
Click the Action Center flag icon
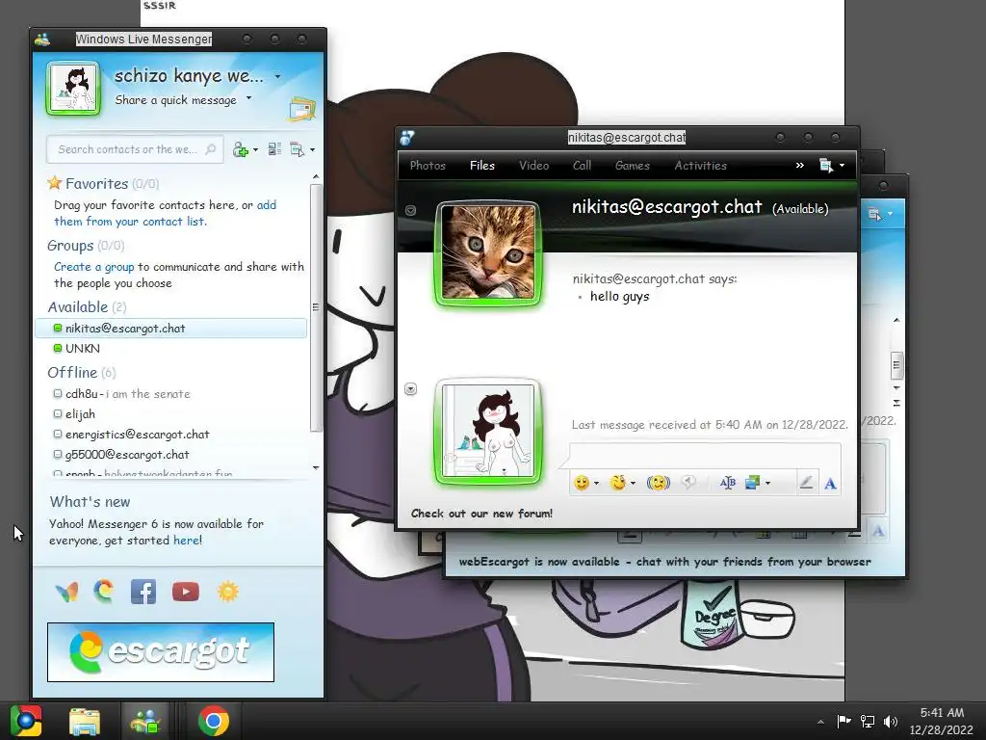843,721
